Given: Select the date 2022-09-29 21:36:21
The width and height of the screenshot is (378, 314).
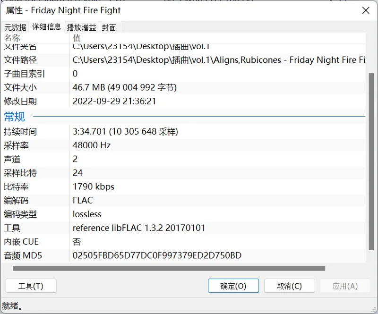Looking at the screenshot, I should 114,101.
